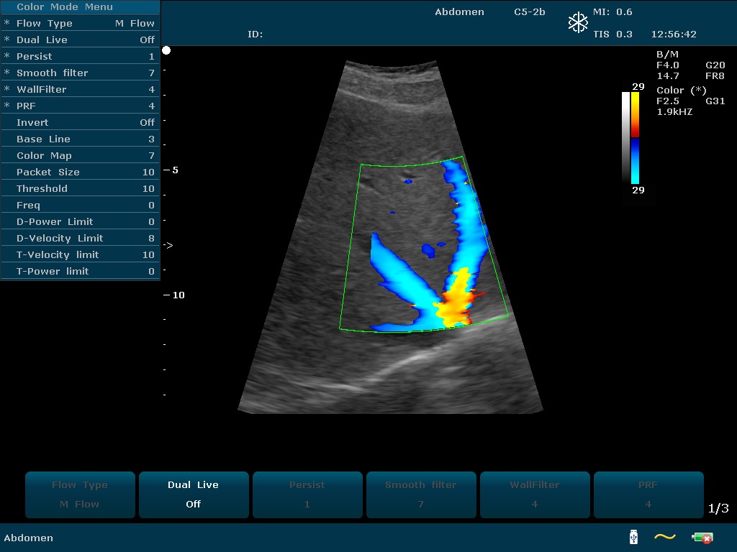
Task: Toggle the Invert setting row
Action: tap(79, 122)
